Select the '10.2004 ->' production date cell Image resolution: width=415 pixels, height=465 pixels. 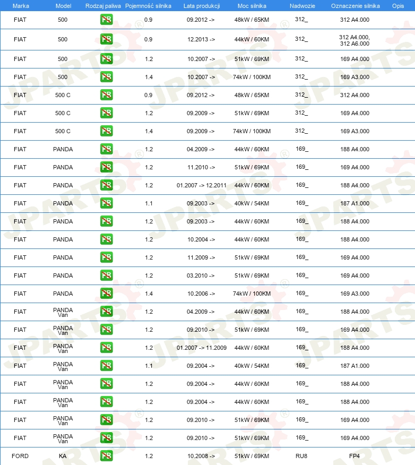coord(201,239)
